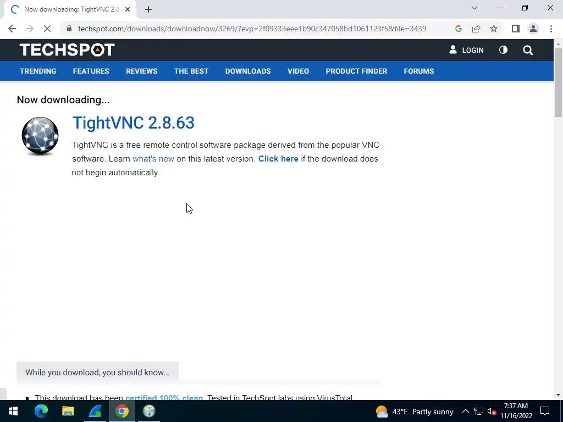Click the page vertical scrollbar thumb
The image size is (563, 422).
tap(558, 82)
